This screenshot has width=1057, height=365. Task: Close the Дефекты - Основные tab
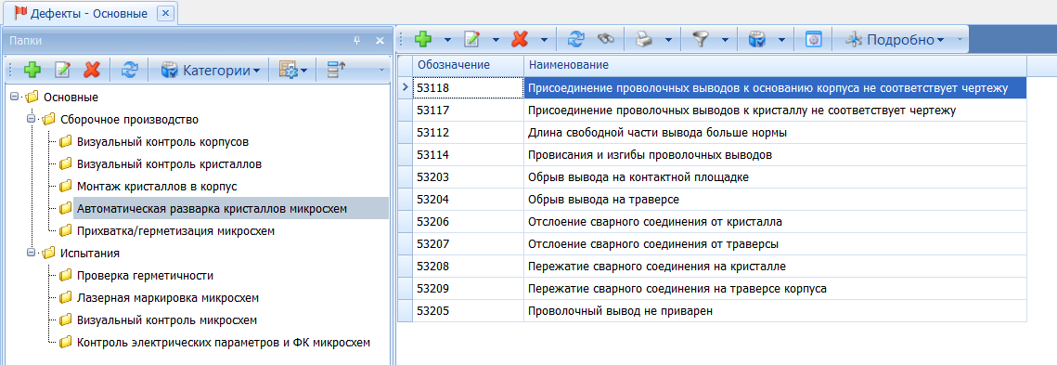point(166,13)
